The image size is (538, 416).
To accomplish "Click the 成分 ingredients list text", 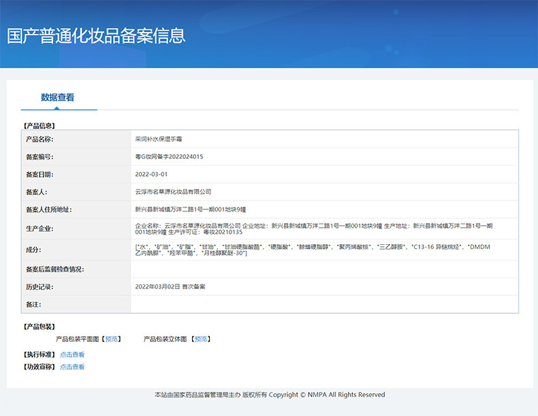I will tap(313, 250).
